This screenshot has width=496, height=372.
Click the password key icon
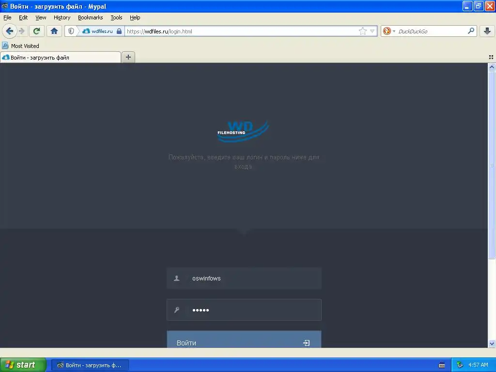(176, 310)
